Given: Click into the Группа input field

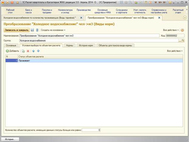Looking at the screenshot, I should click(99, 40).
